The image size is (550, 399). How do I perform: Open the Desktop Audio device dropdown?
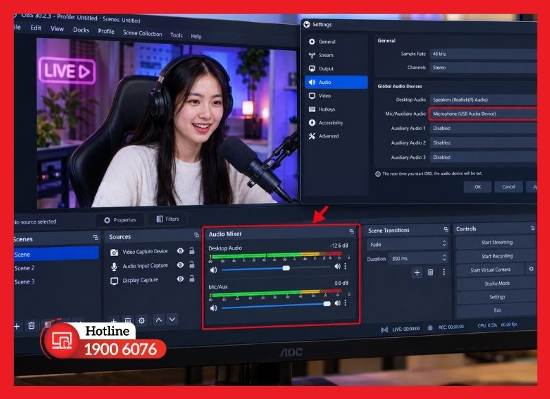[483, 100]
